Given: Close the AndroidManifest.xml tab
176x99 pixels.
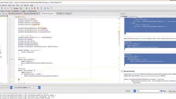Looking at the screenshot, I should 39,13.
